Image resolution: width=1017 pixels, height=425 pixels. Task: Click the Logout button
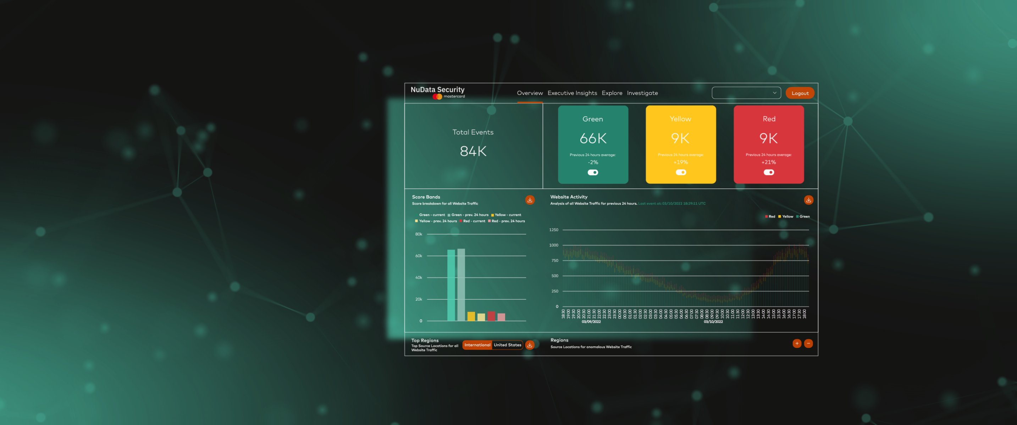coord(800,93)
